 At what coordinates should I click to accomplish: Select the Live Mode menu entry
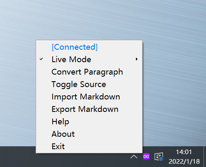tap(89, 59)
